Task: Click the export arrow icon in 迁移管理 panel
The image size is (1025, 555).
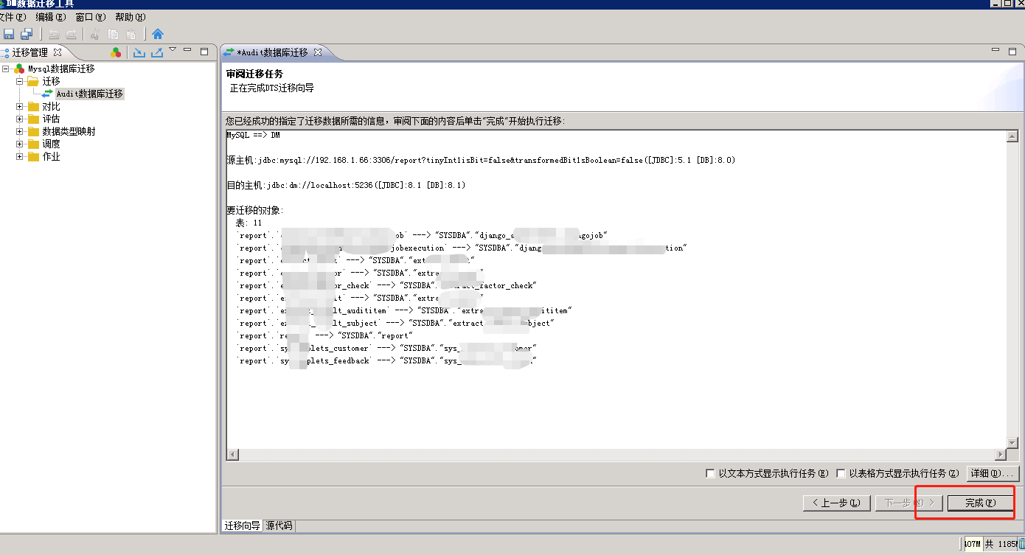Action: click(x=157, y=52)
